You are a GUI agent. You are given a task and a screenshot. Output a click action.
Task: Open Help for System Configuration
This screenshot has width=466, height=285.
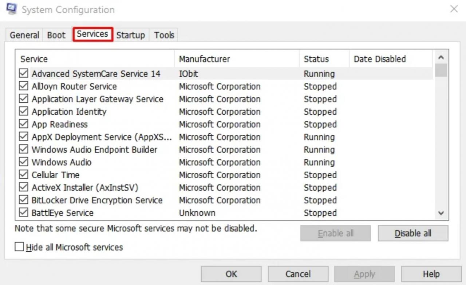(x=431, y=274)
